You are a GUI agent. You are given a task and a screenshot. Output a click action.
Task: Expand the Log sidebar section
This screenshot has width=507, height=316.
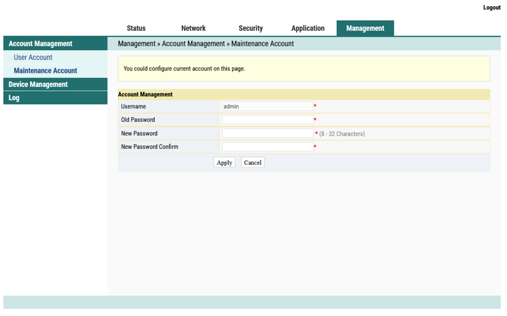(14, 98)
